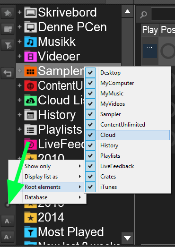Click into the search input field
The image size is (175, 247).
pyautogui.click(x=163, y=14)
